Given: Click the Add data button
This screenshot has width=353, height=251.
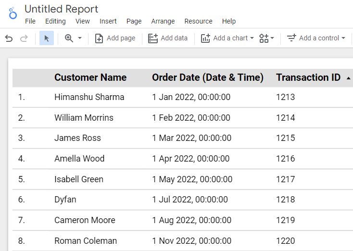Looking at the screenshot, I should [168, 38].
